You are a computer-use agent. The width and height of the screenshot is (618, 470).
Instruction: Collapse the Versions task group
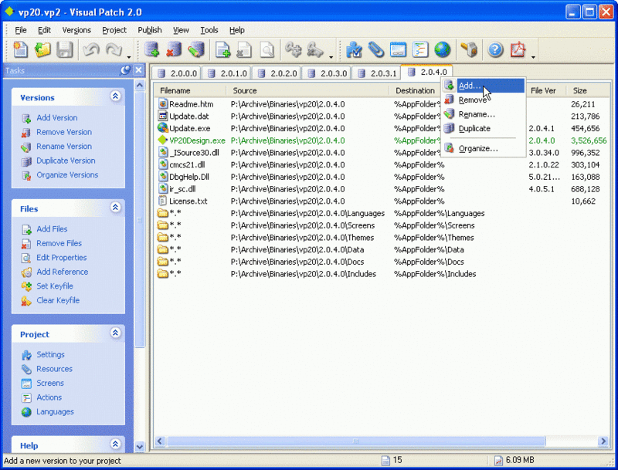tap(115, 96)
